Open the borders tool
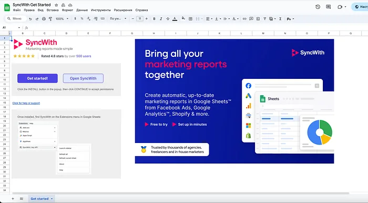This screenshot has width=368, height=203. click(x=190, y=19)
